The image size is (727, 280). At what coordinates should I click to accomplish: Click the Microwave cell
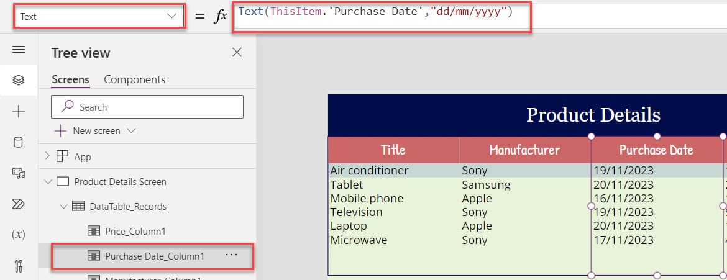pos(359,240)
